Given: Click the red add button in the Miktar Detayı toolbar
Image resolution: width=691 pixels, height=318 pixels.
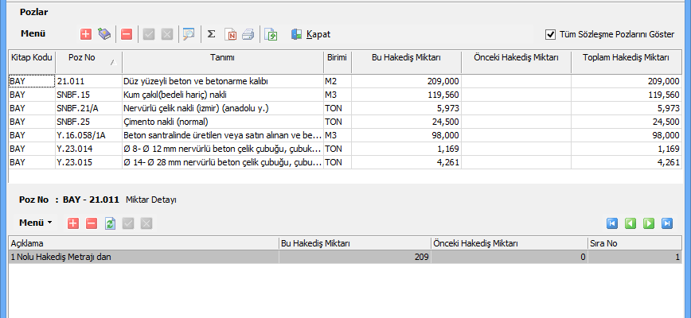Looking at the screenshot, I should point(73,223).
